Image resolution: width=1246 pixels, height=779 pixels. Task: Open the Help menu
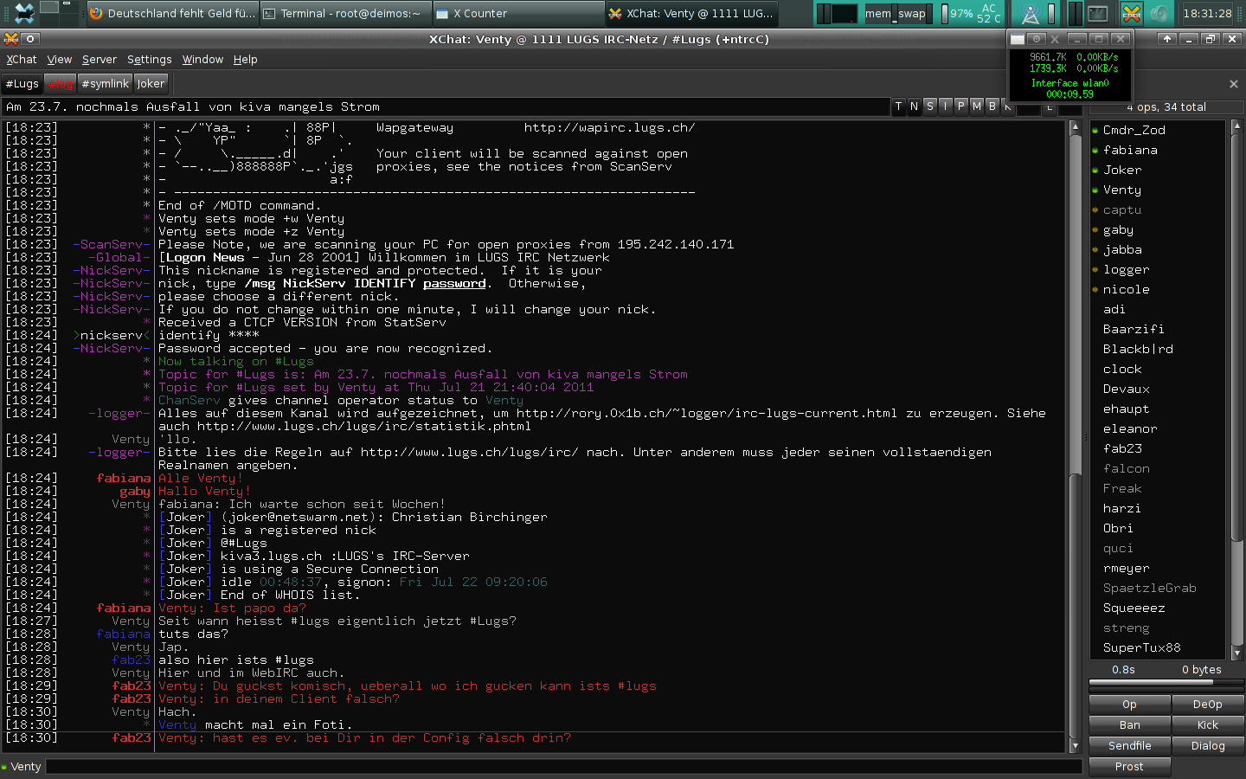pos(246,59)
